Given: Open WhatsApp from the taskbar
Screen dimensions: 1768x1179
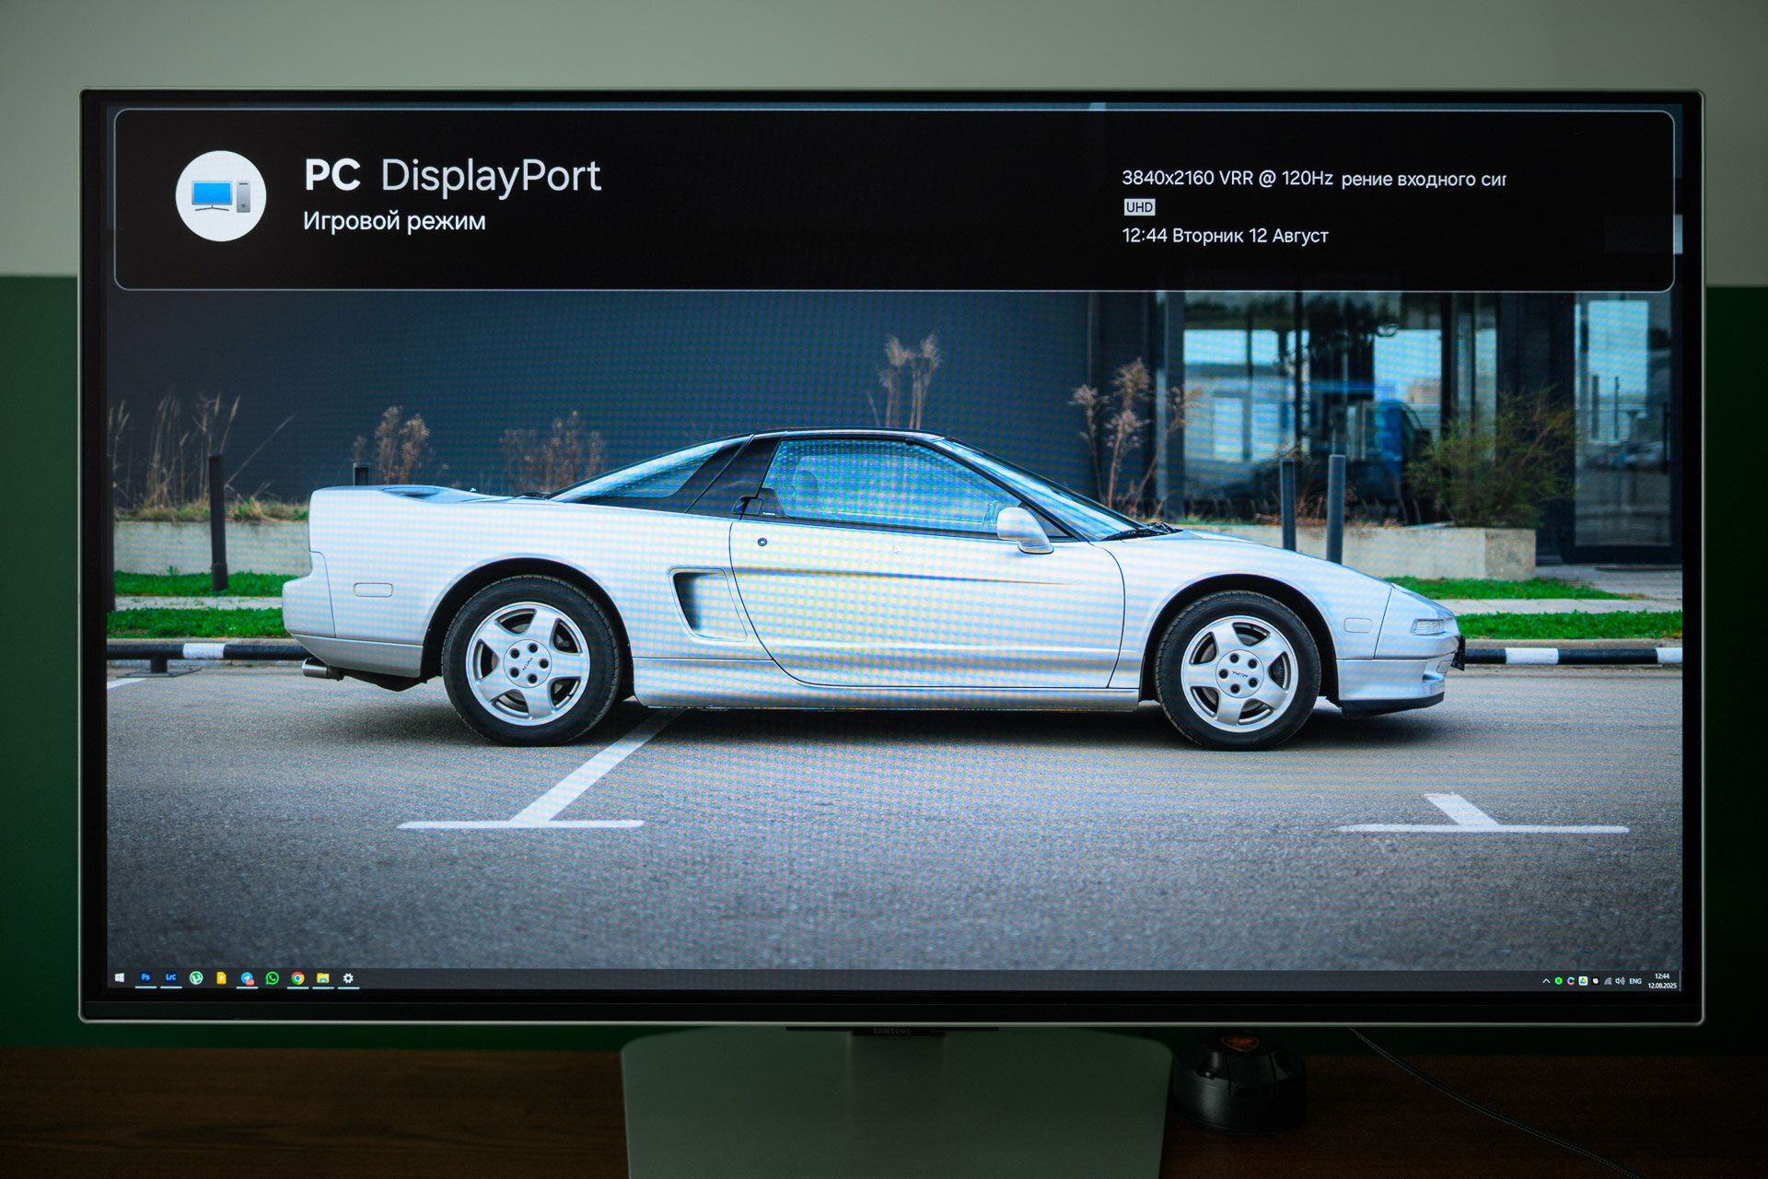Looking at the screenshot, I should click(273, 978).
